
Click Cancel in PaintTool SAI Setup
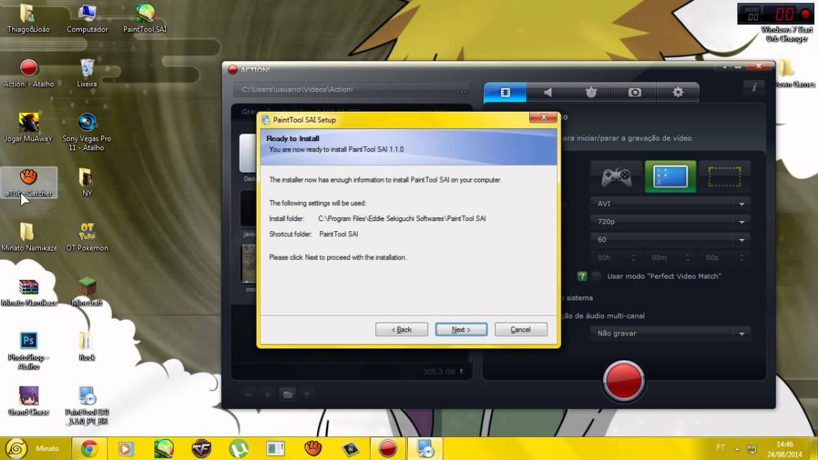click(x=521, y=330)
